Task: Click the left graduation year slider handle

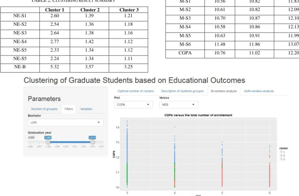Action: (x=48, y=142)
